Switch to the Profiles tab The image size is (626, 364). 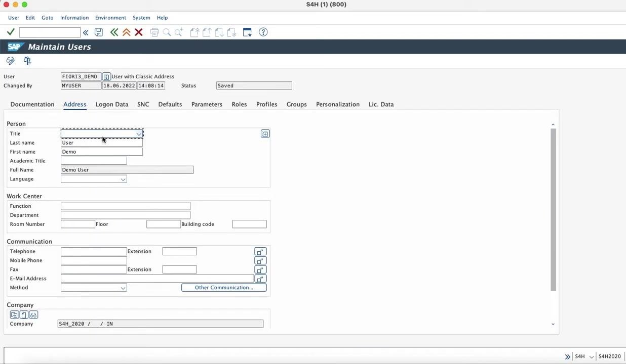pos(266,105)
